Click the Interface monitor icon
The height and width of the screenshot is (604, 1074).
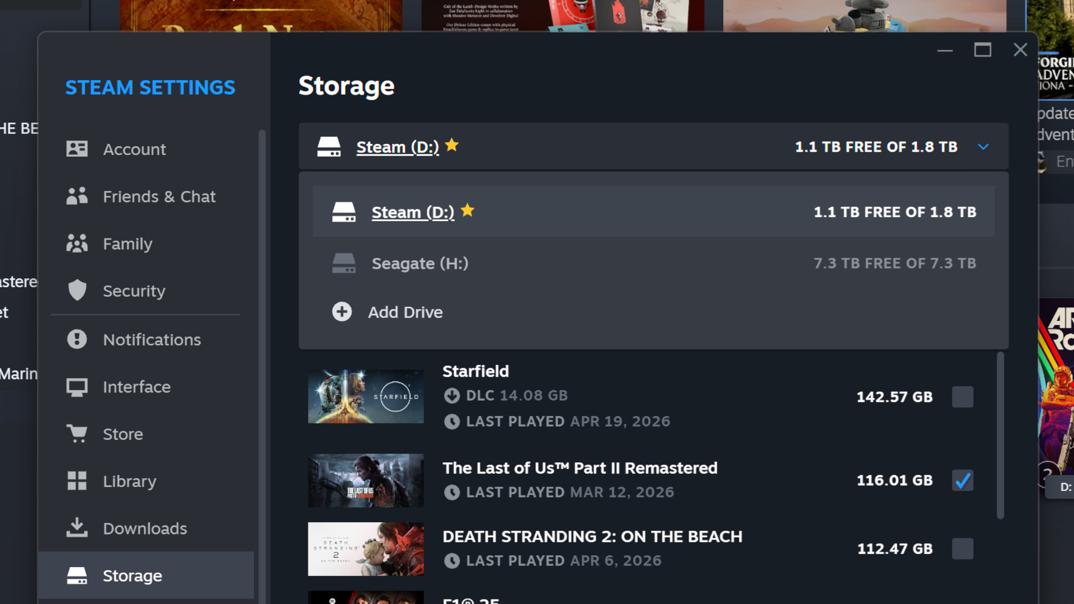[x=77, y=386]
